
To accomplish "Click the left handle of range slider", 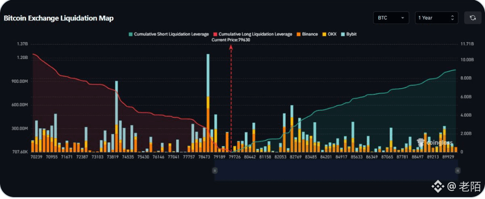I will [214, 170].
